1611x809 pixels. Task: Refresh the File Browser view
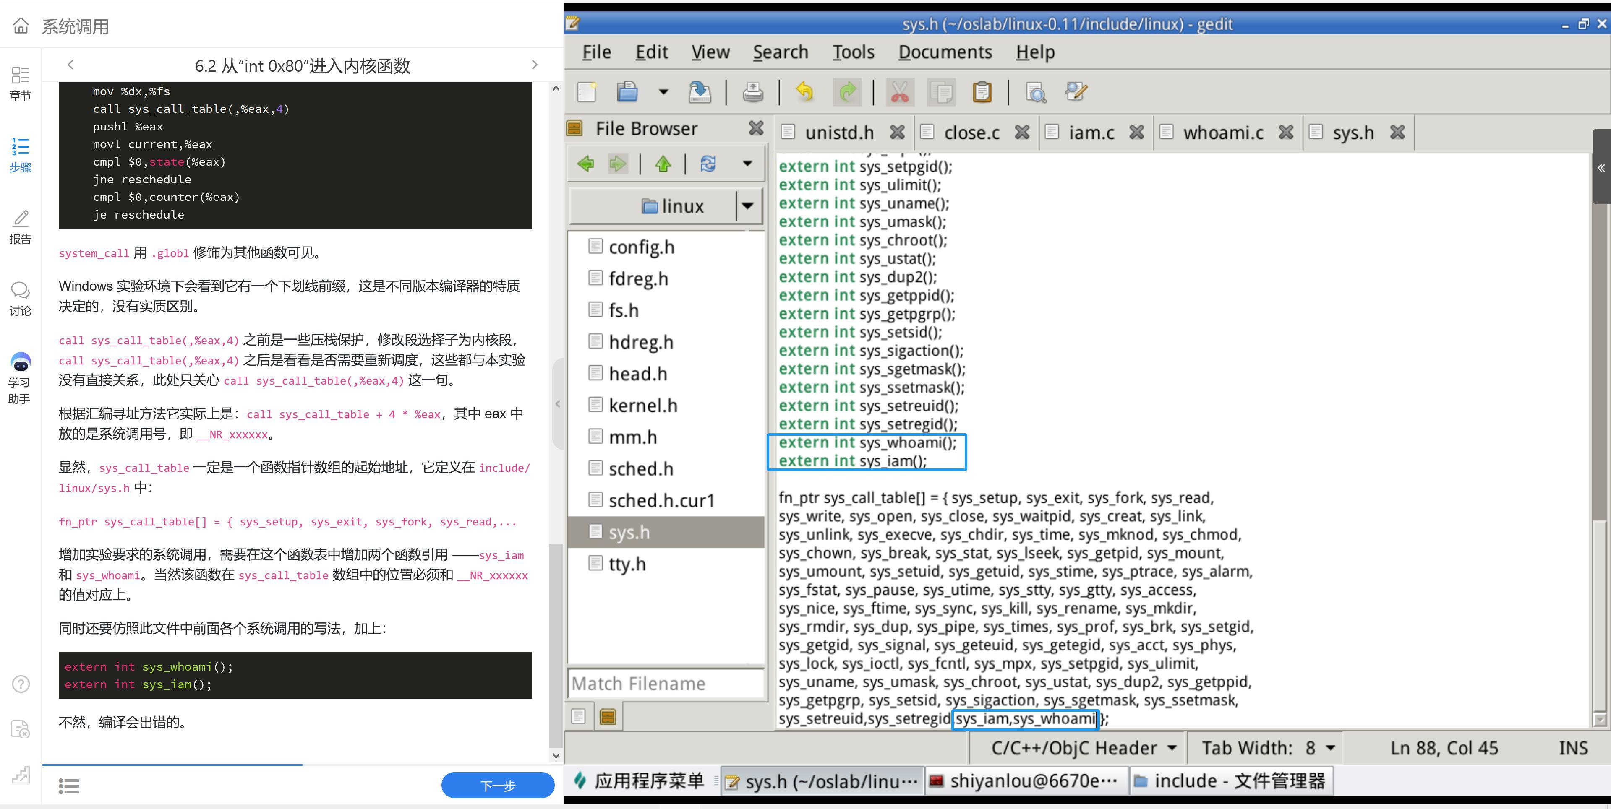[x=708, y=164]
